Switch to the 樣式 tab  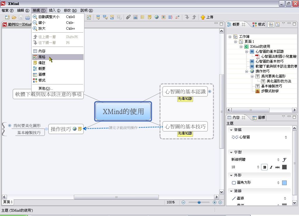259,24
